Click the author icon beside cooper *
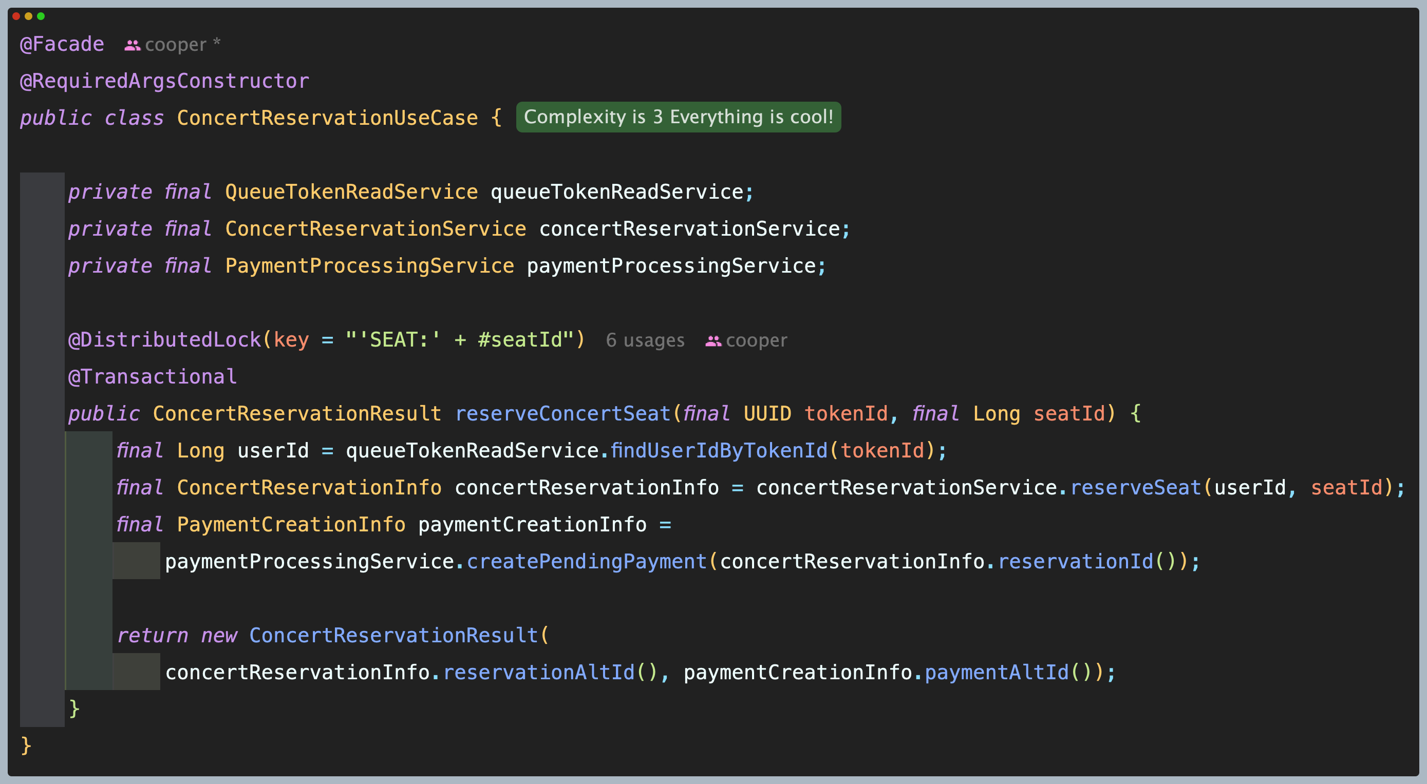 [133, 45]
